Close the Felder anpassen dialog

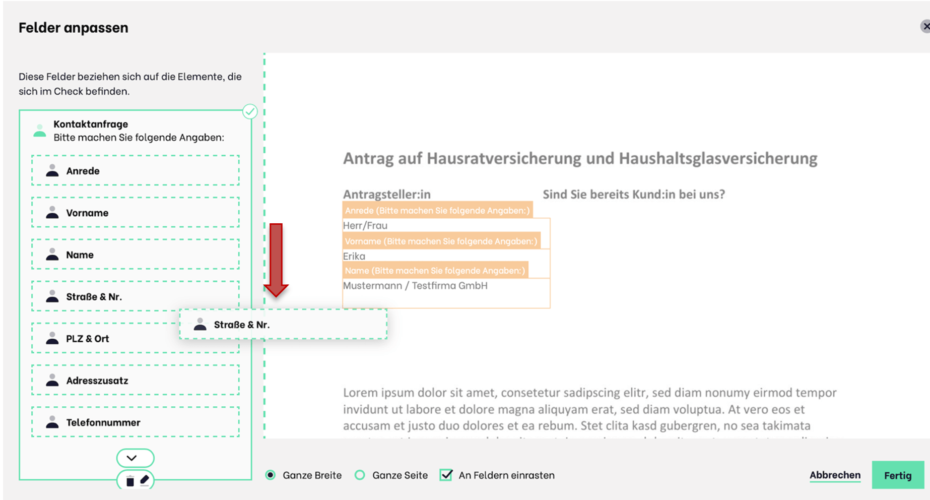click(925, 26)
